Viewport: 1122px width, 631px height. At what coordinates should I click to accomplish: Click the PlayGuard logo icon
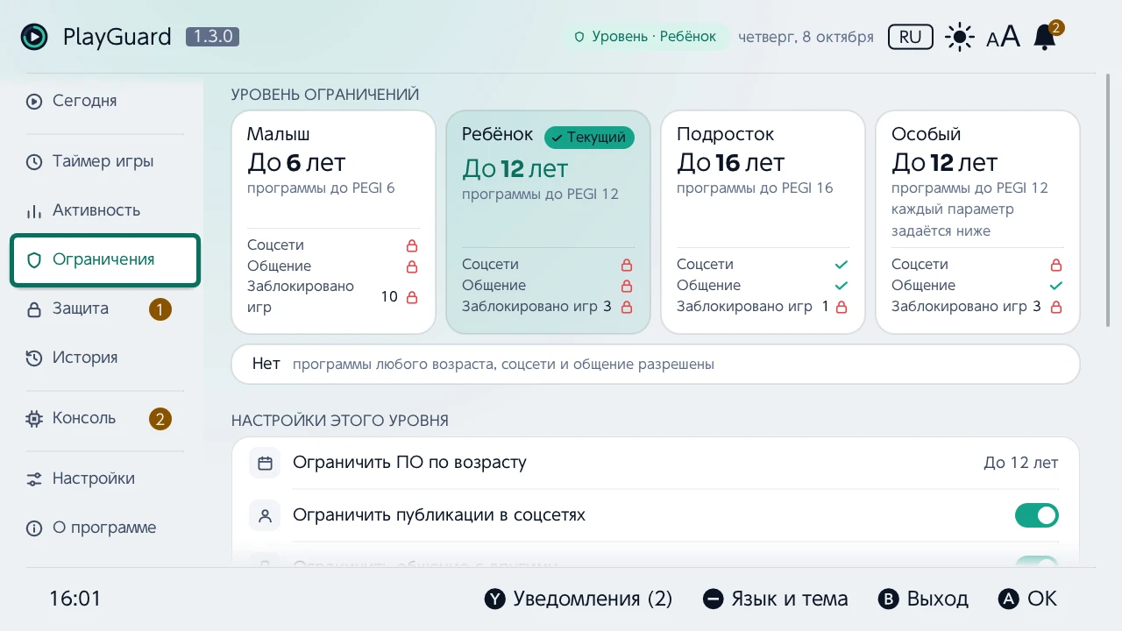pyautogui.click(x=34, y=37)
